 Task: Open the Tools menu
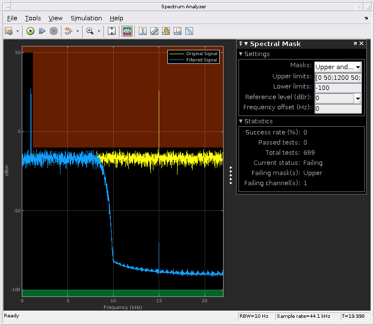pyautogui.click(x=33, y=18)
